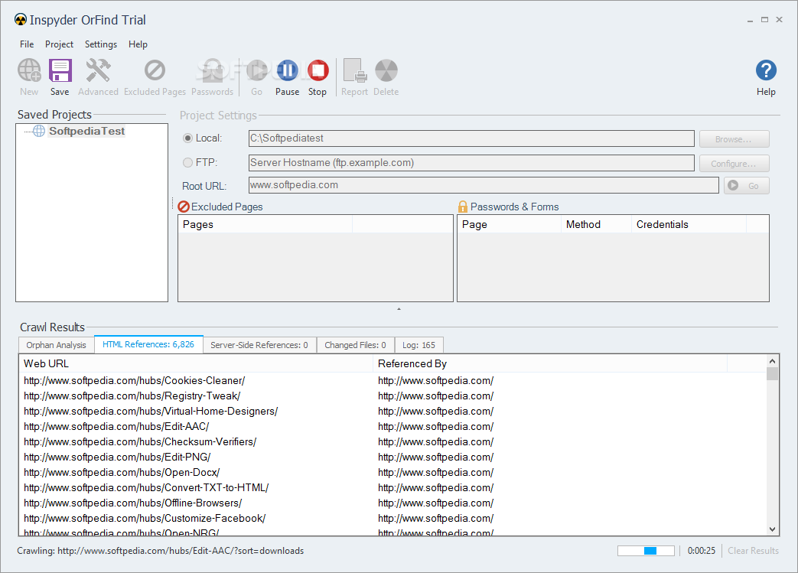Open Help with question mark icon

click(766, 70)
